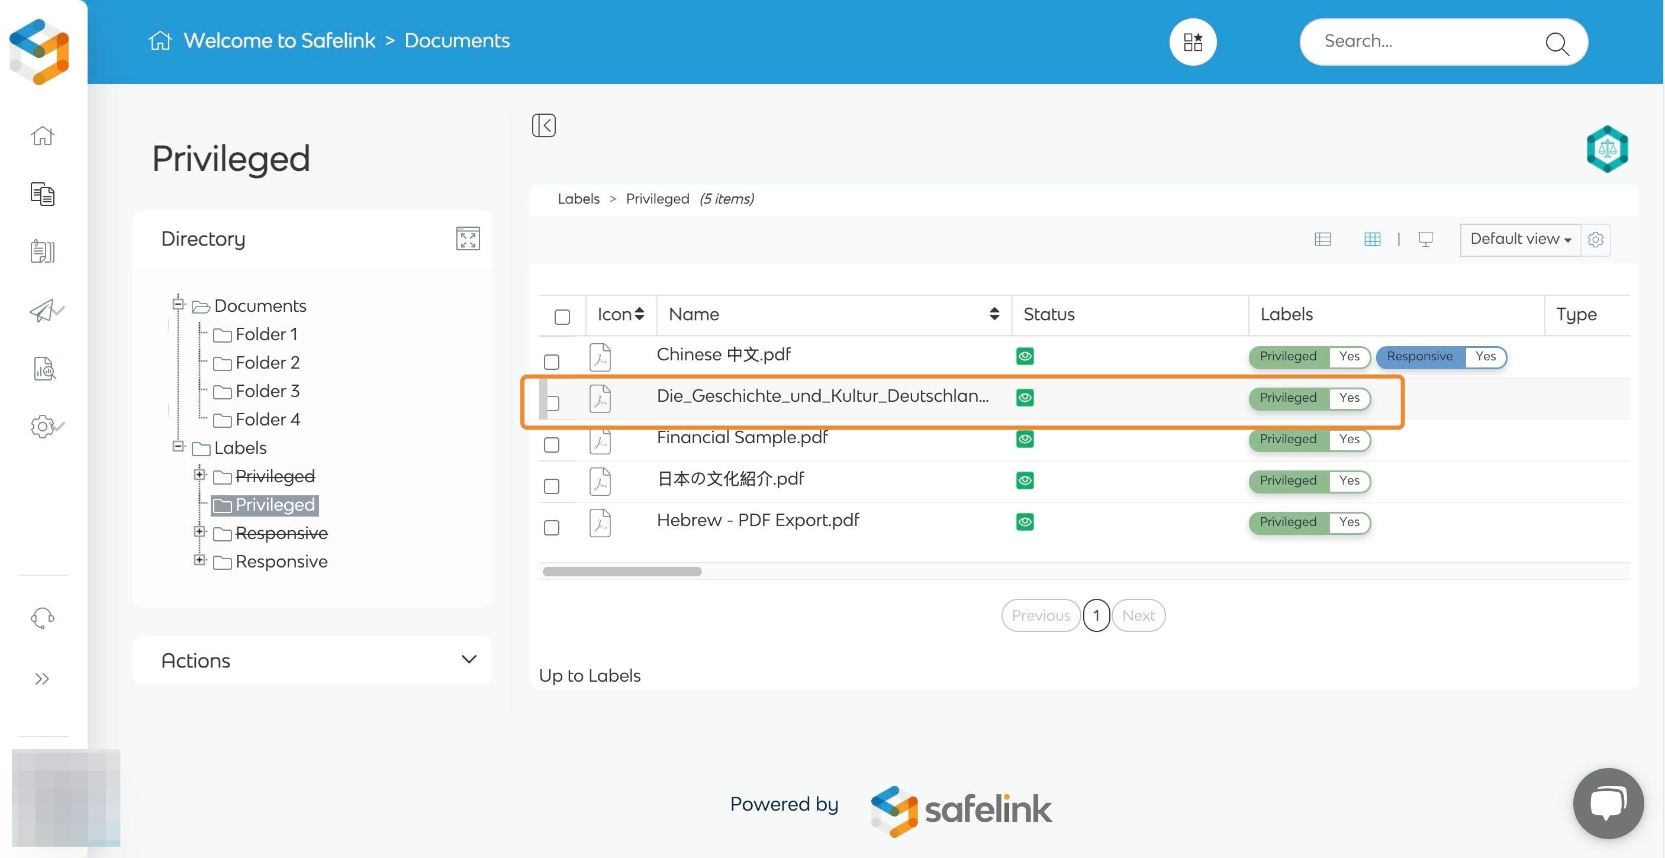This screenshot has width=1665, height=858.
Task: Open the Documents icon in left sidebar
Action: [43, 194]
